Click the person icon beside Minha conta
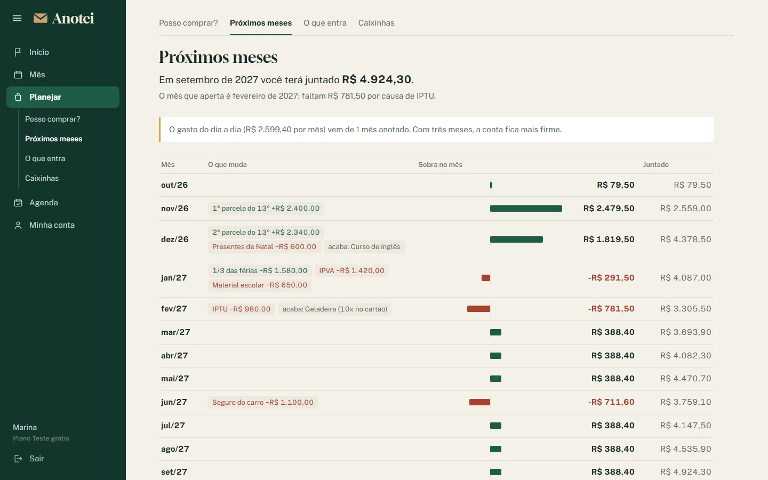 [x=18, y=225]
